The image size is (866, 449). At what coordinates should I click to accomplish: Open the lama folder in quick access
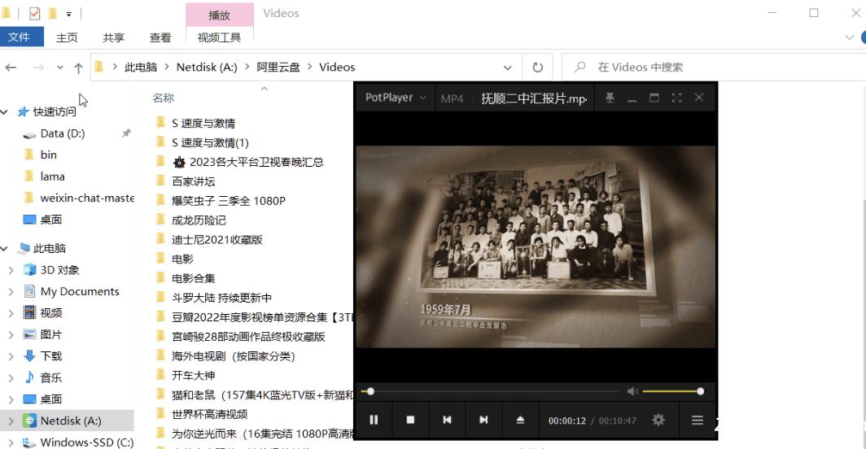point(52,177)
